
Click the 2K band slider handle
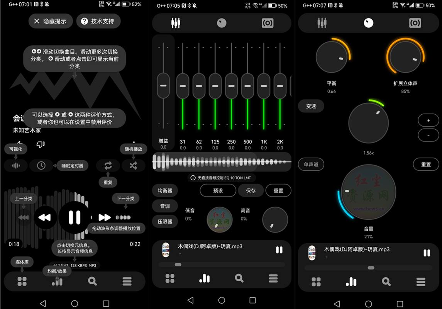pos(280,86)
